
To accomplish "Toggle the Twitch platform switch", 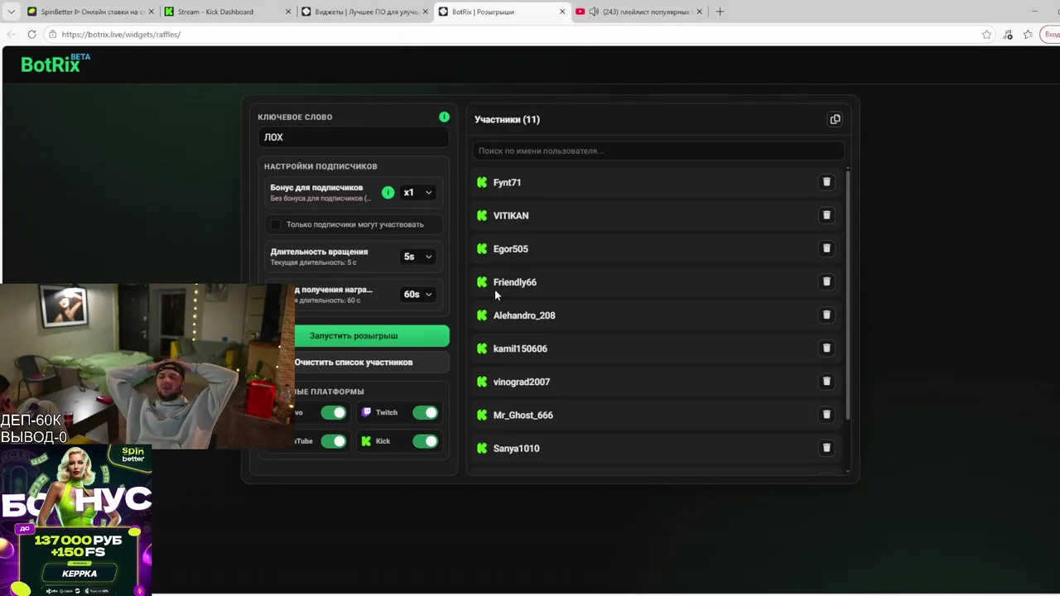I will tap(426, 412).
